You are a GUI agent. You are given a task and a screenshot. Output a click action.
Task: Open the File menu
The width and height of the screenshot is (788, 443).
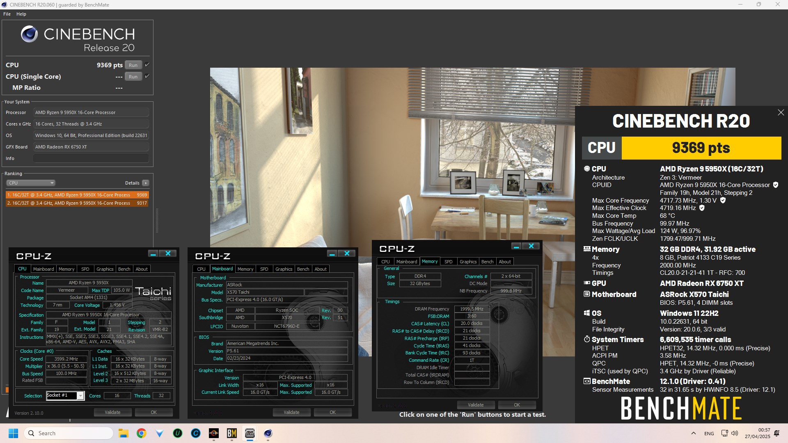click(x=7, y=14)
